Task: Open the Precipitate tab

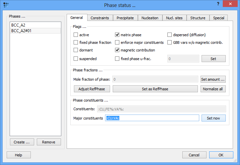Action: coord(125,18)
